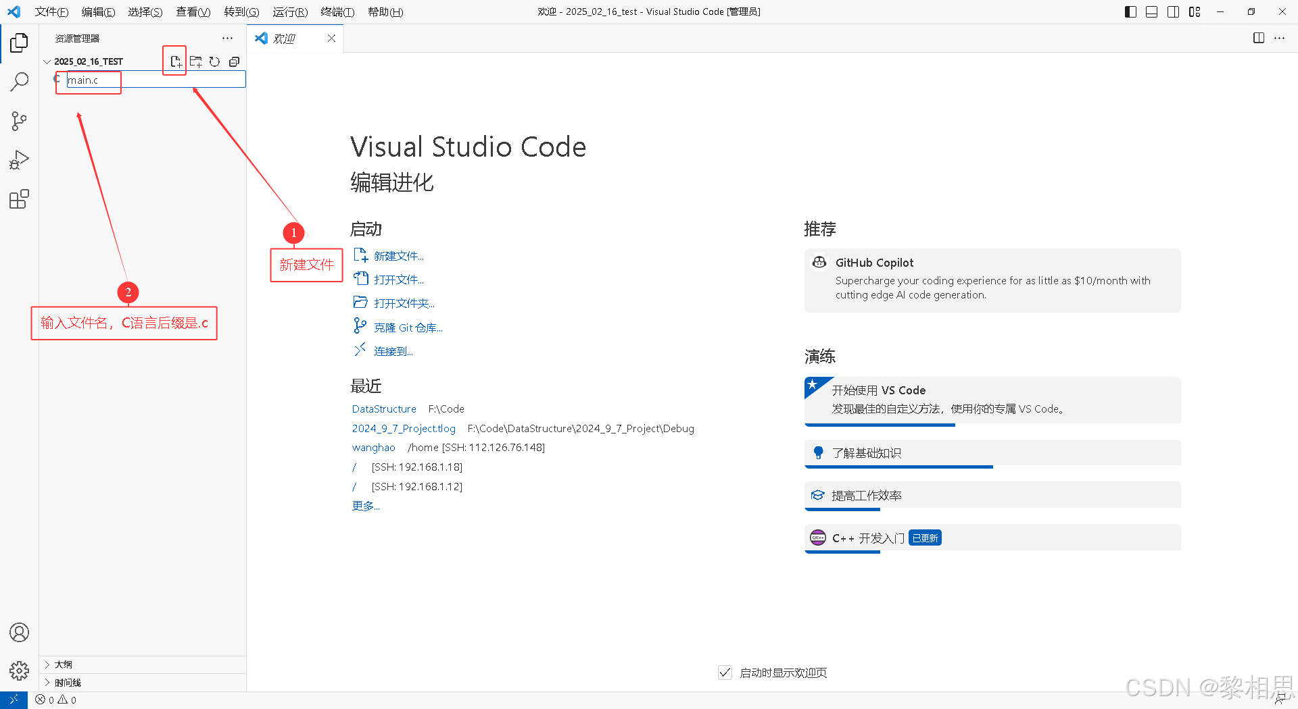Click the 连接到... link
The height and width of the screenshot is (709, 1298).
pyautogui.click(x=393, y=351)
